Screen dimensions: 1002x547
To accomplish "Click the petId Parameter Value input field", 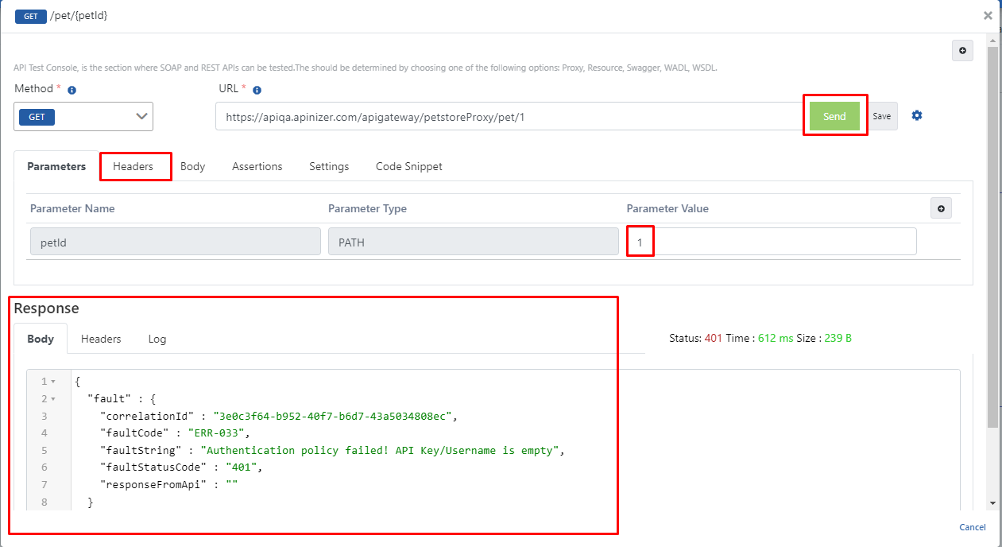I will click(771, 242).
